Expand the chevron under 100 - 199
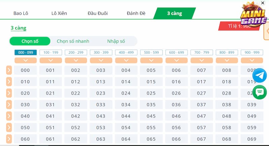This screenshot has height=146, width=269. click(51, 60)
